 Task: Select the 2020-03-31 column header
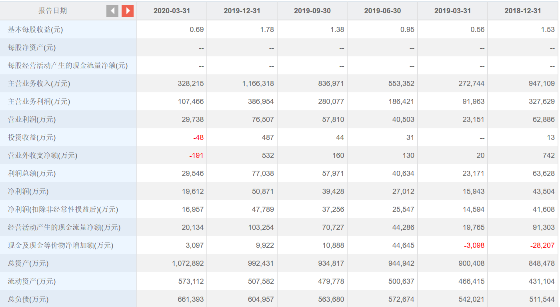172,11
